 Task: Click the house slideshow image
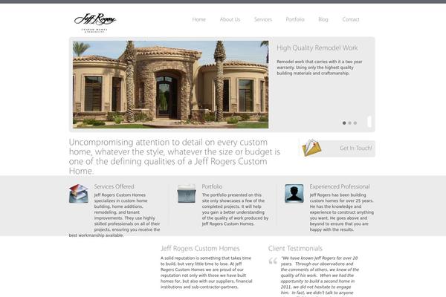pos(171,85)
